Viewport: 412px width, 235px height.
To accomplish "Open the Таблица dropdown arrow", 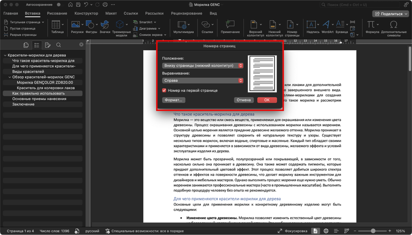I will tap(63, 25).
